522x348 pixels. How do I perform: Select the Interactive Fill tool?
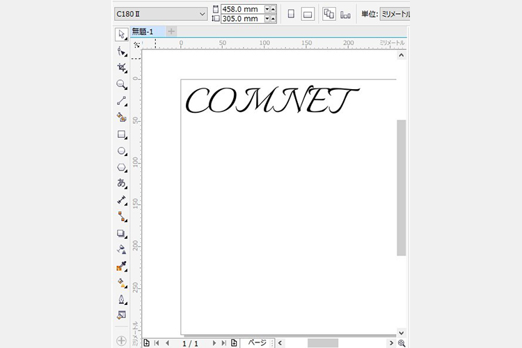122,283
